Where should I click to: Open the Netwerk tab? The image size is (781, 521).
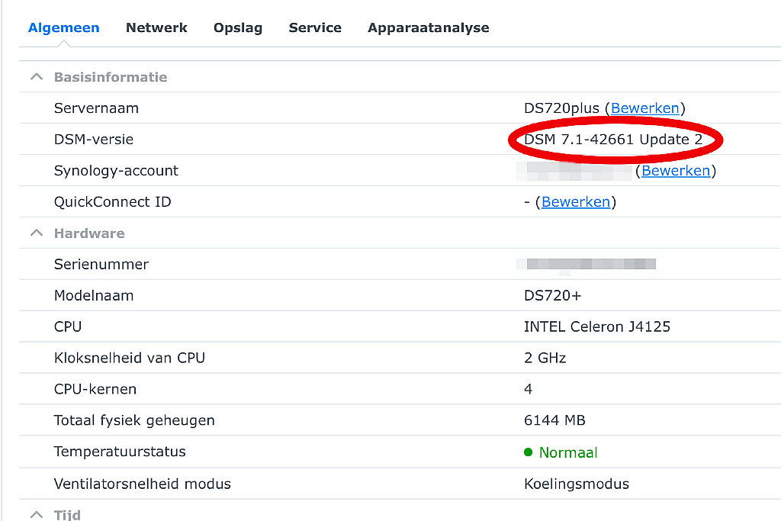pyautogui.click(x=156, y=28)
